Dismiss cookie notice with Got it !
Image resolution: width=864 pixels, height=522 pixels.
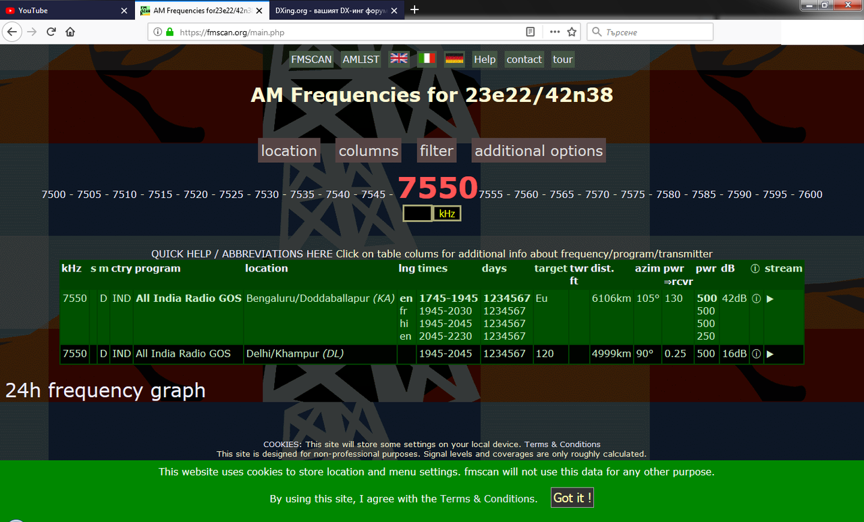572,498
